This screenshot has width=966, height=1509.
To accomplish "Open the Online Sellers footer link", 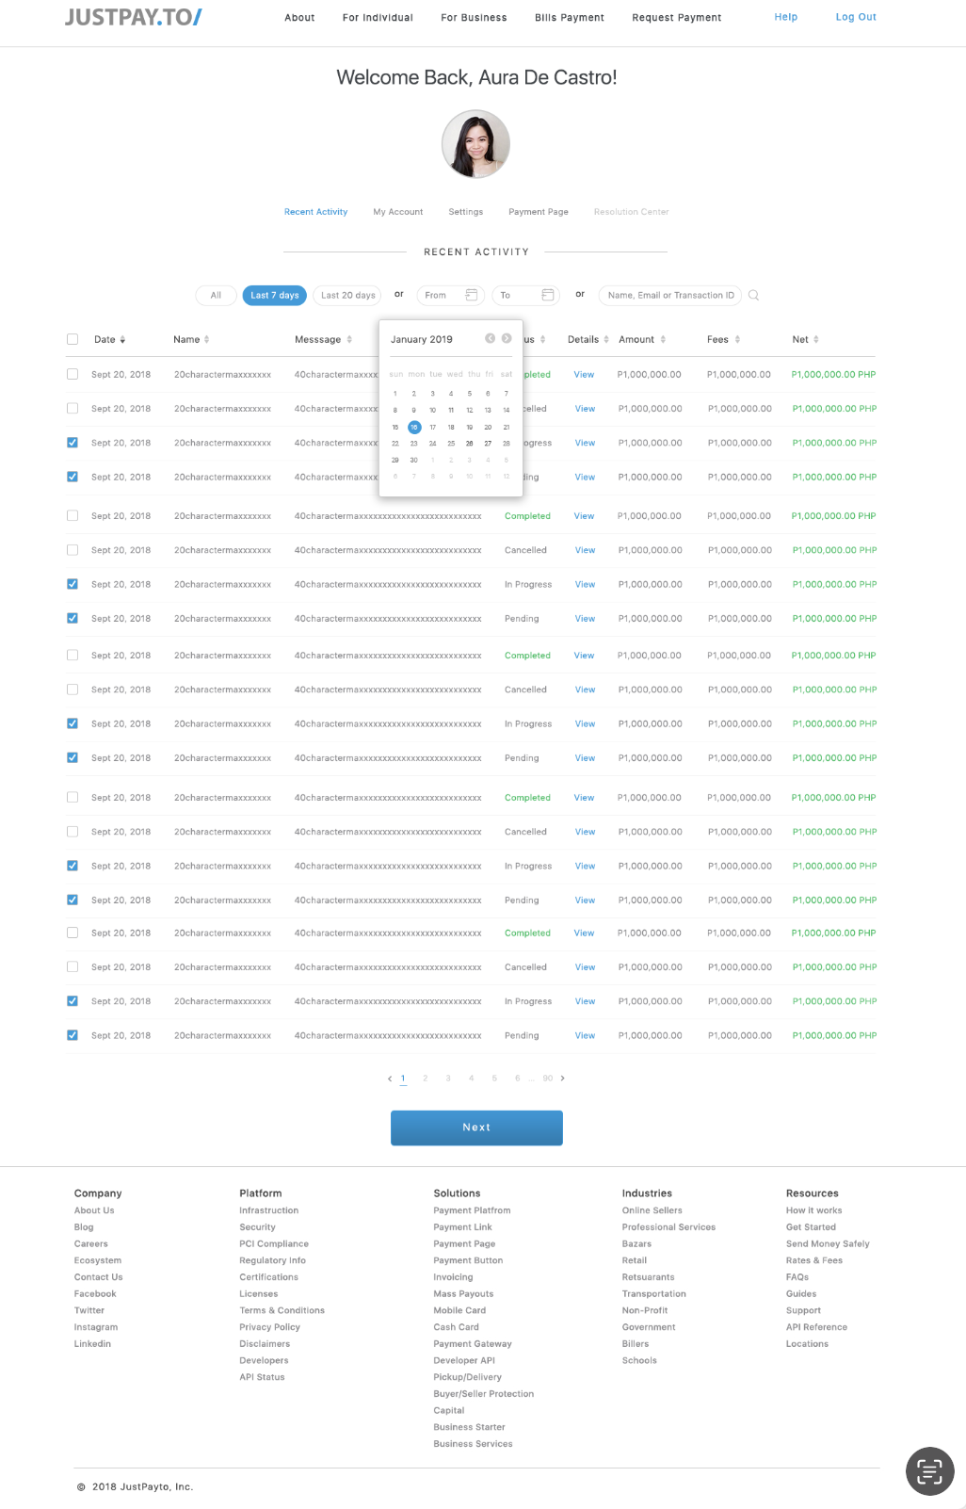I will point(652,1210).
